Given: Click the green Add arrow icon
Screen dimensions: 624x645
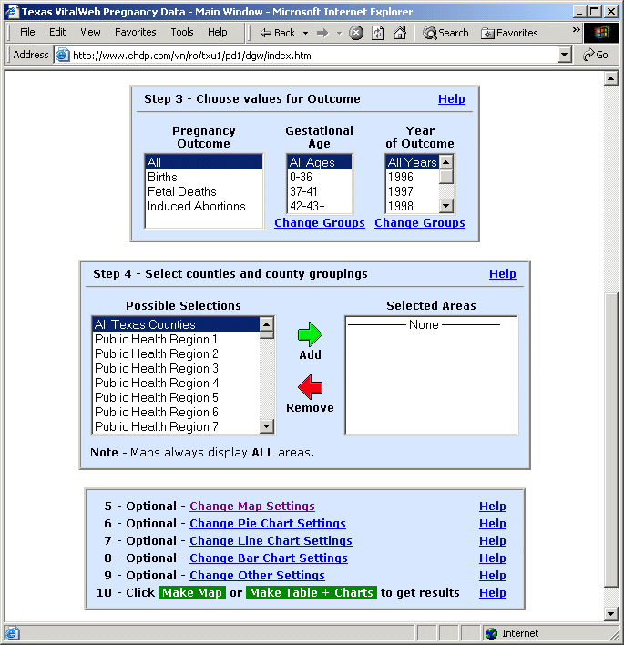Looking at the screenshot, I should [x=310, y=334].
